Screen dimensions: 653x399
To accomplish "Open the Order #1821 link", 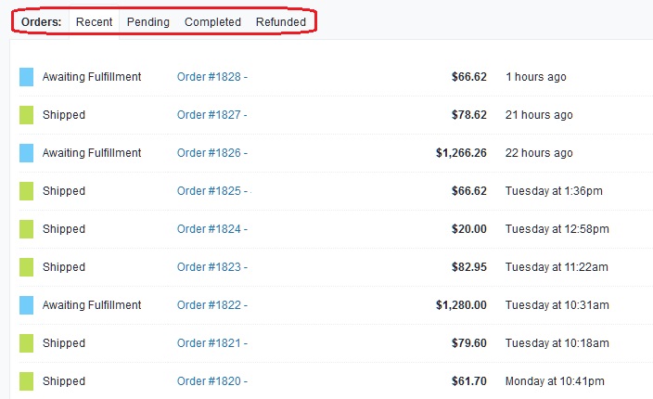I will tap(211, 343).
